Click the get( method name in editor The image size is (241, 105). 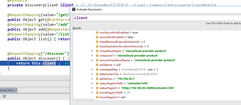[x=42, y=20]
